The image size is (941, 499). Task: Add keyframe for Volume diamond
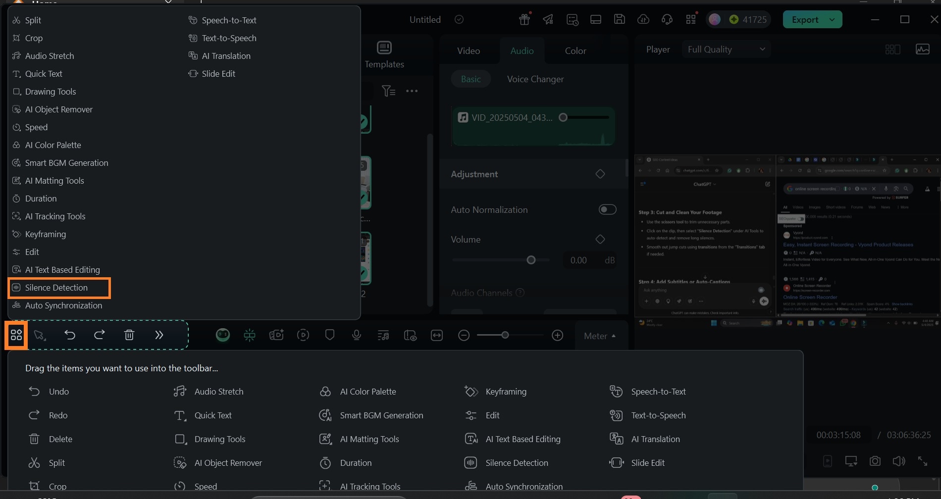(x=600, y=239)
